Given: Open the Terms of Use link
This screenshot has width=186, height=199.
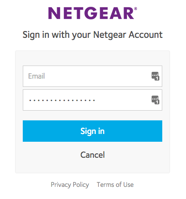Looking at the screenshot, I should (115, 184).
